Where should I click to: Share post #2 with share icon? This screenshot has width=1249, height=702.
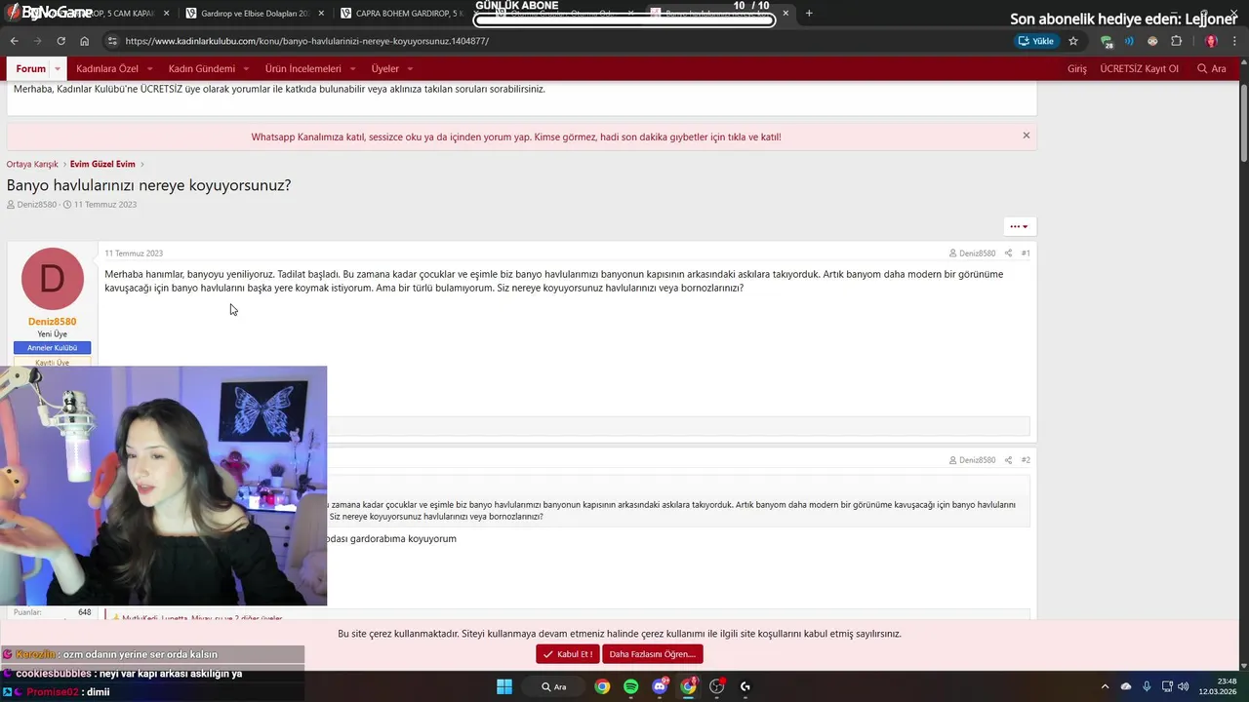pos(1008,460)
